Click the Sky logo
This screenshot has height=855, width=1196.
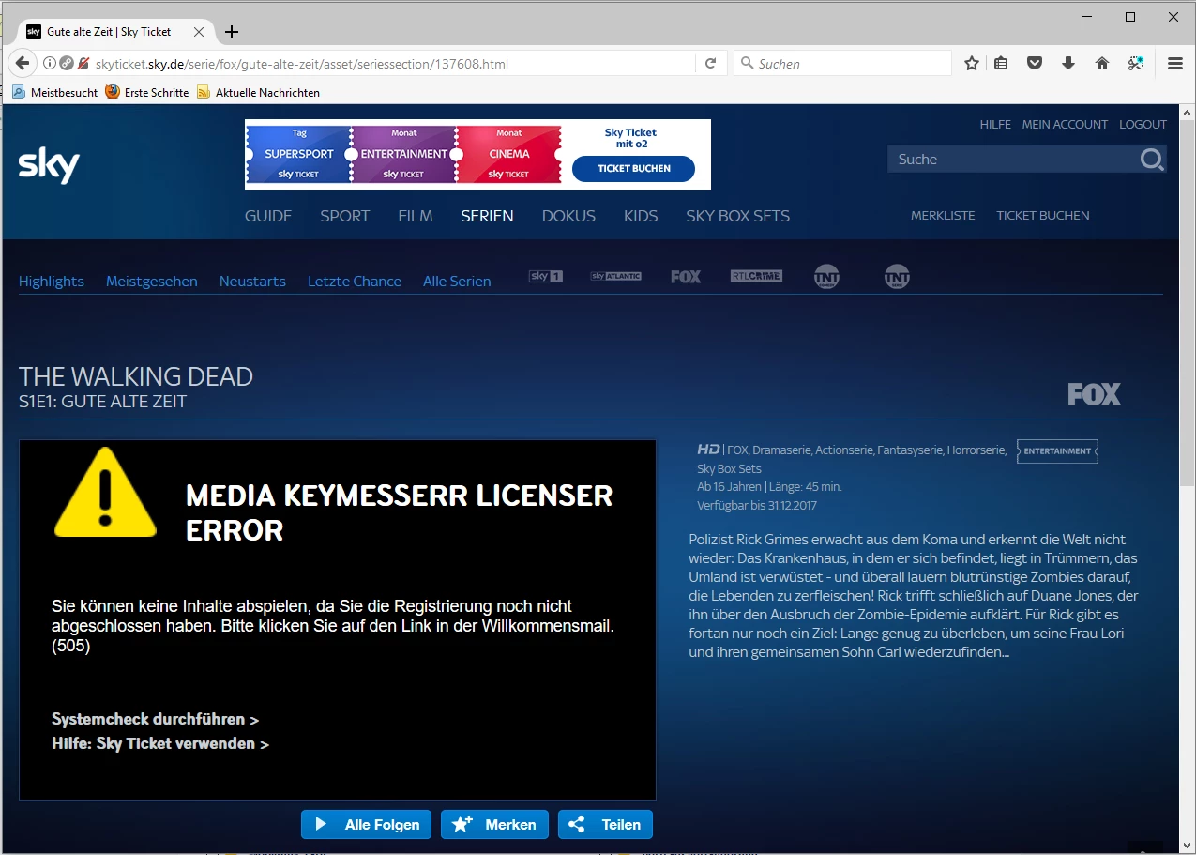tap(49, 165)
